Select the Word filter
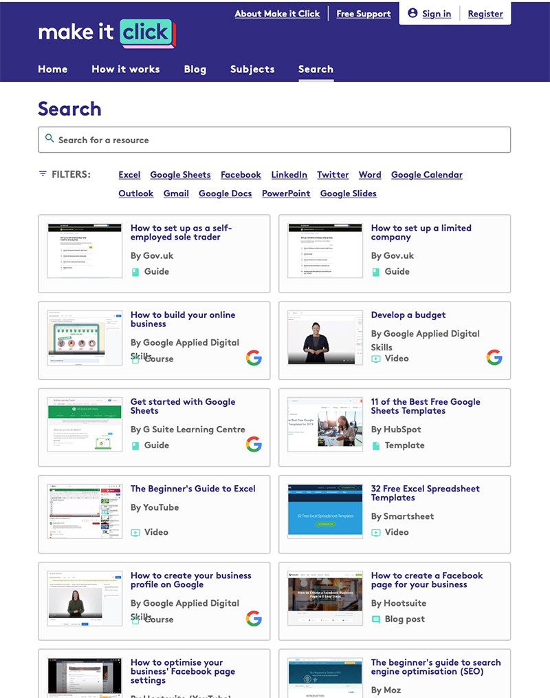 click(370, 175)
